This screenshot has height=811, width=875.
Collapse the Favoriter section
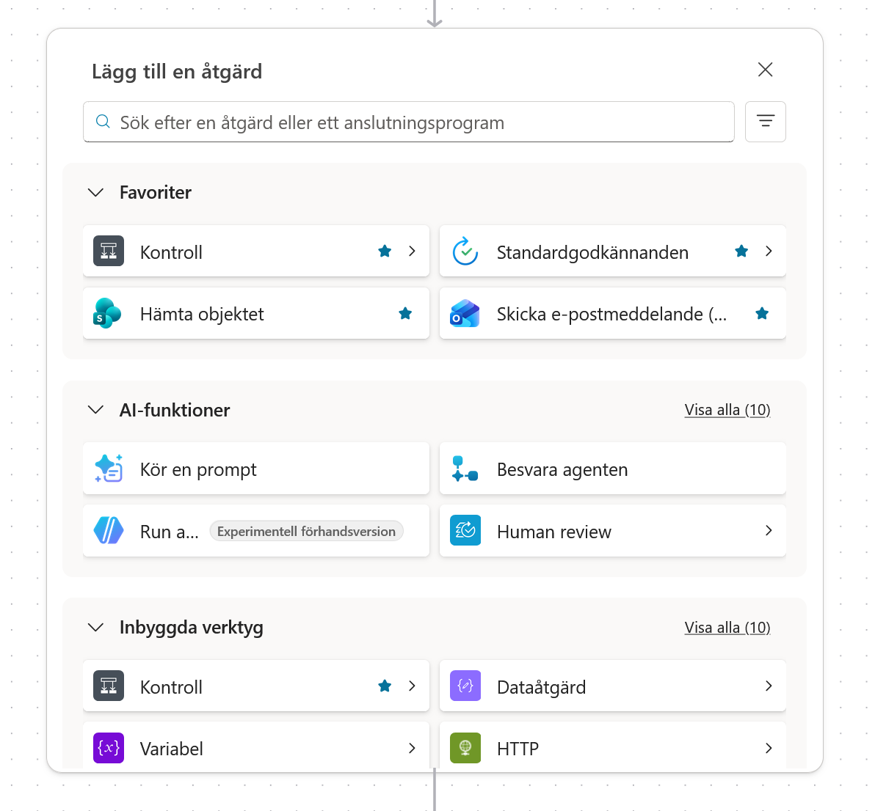click(96, 192)
